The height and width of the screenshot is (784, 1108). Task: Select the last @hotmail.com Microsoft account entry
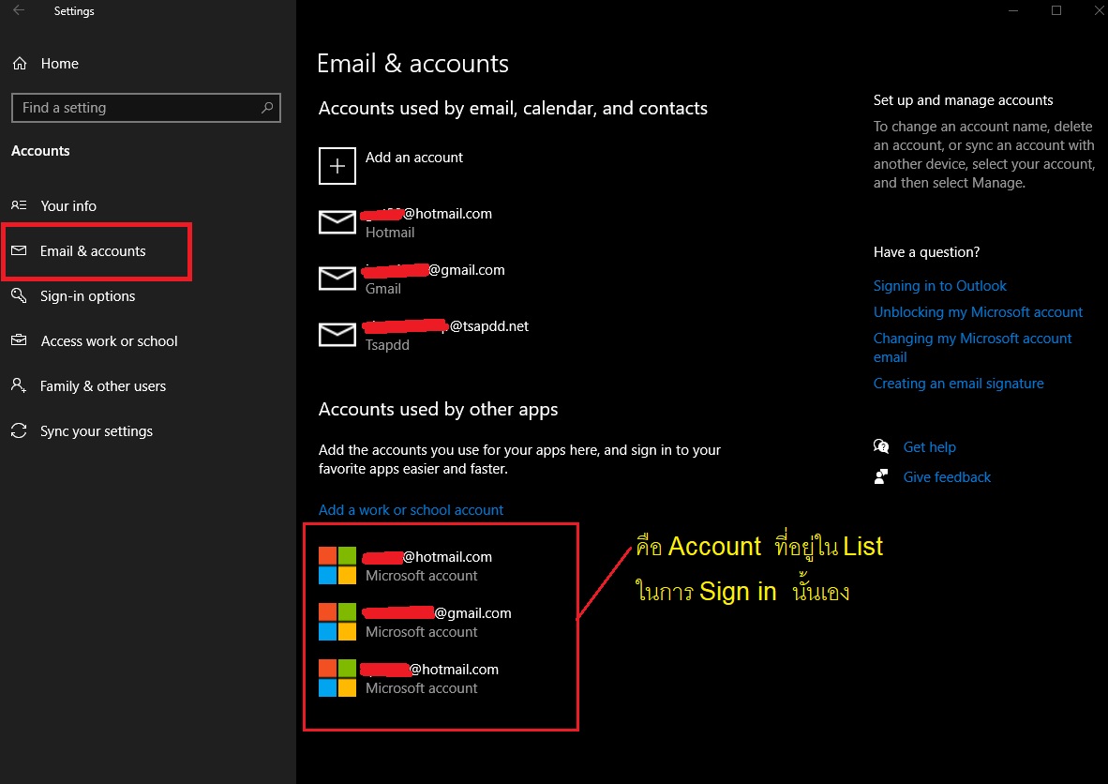(409, 678)
